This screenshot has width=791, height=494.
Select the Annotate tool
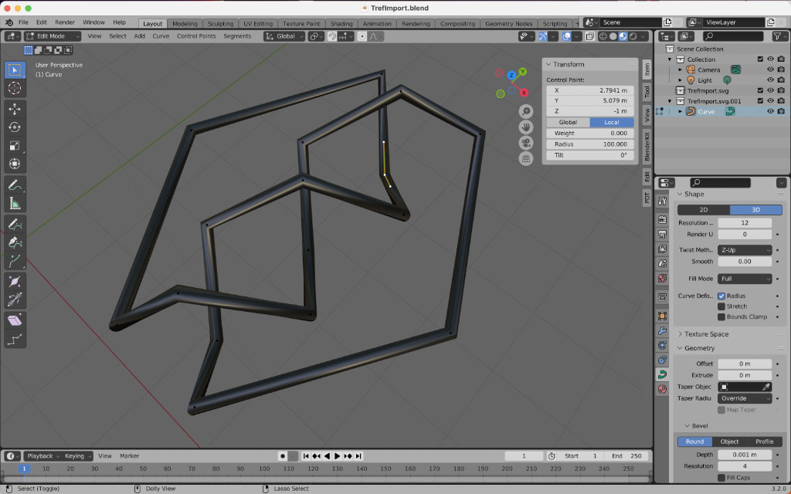15,185
